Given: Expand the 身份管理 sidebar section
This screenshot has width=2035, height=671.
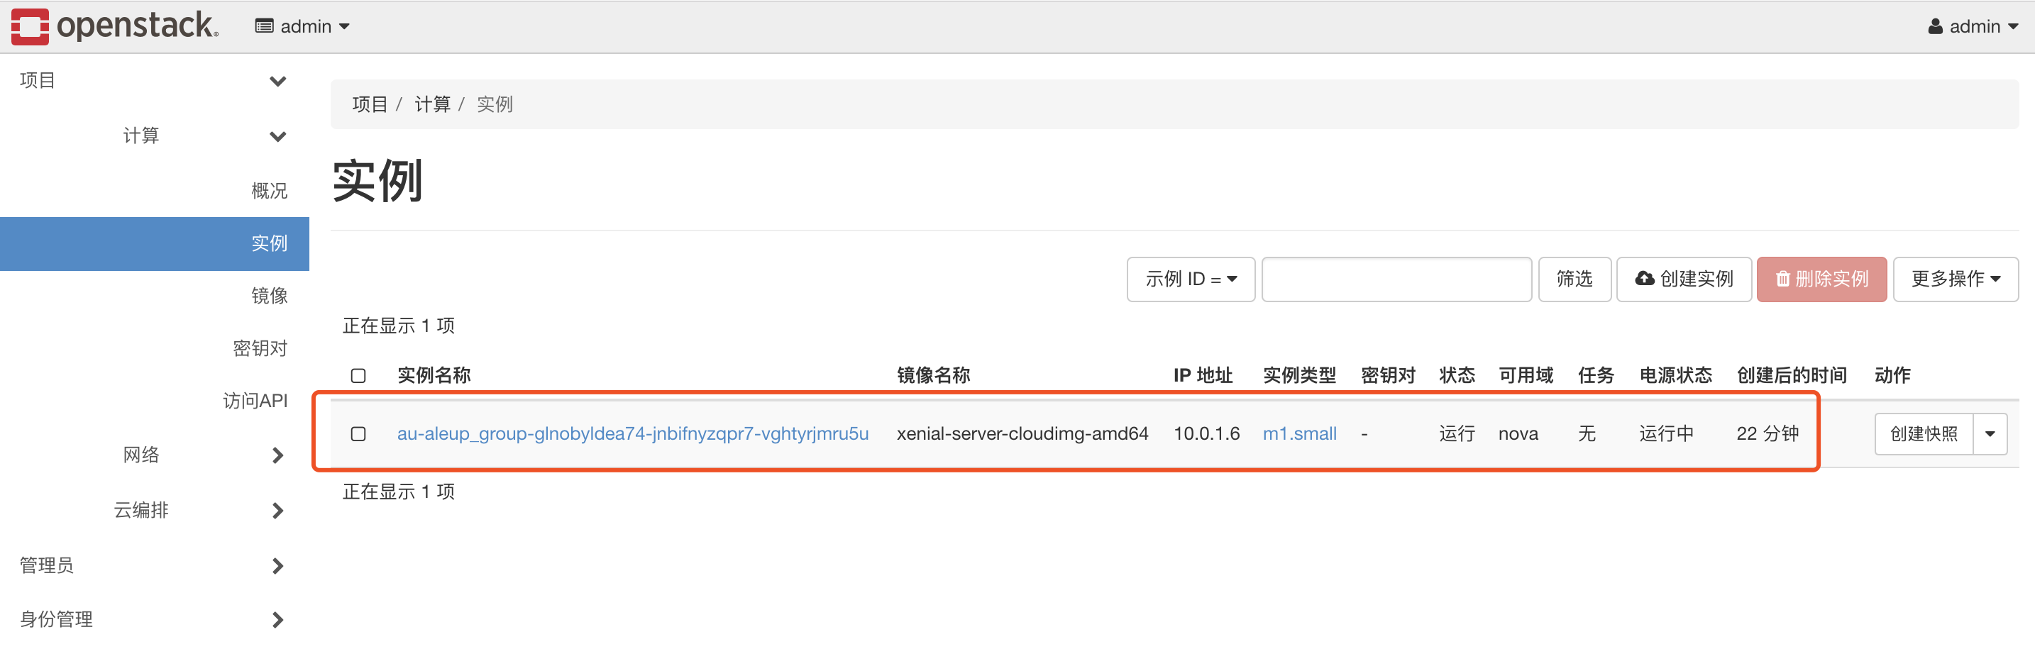Looking at the screenshot, I should [277, 620].
